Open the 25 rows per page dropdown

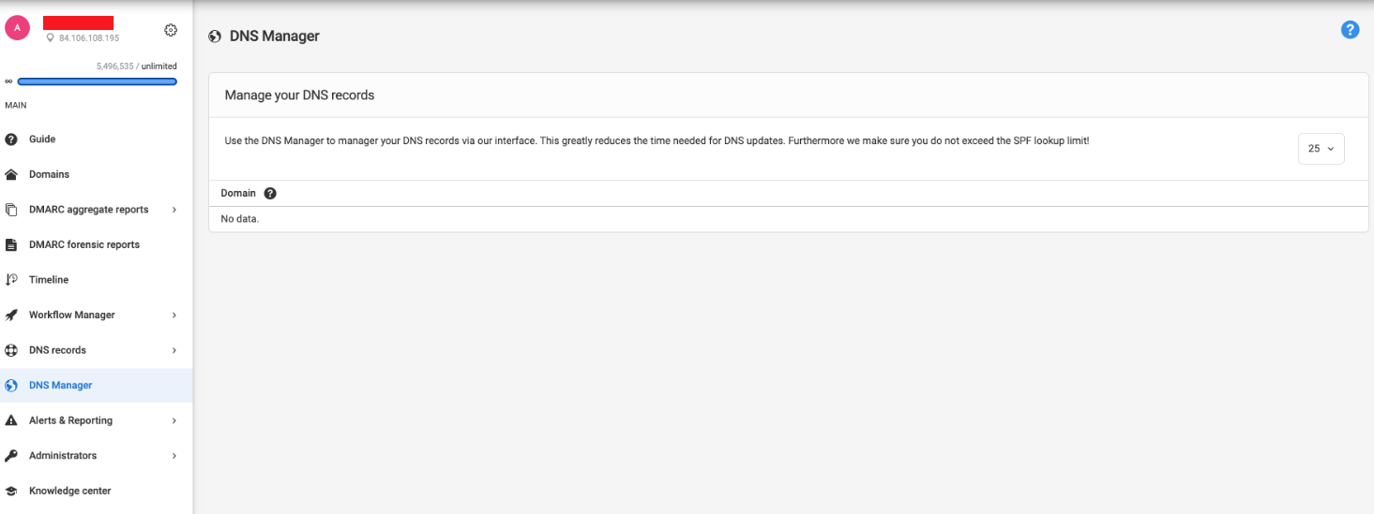click(1321, 149)
